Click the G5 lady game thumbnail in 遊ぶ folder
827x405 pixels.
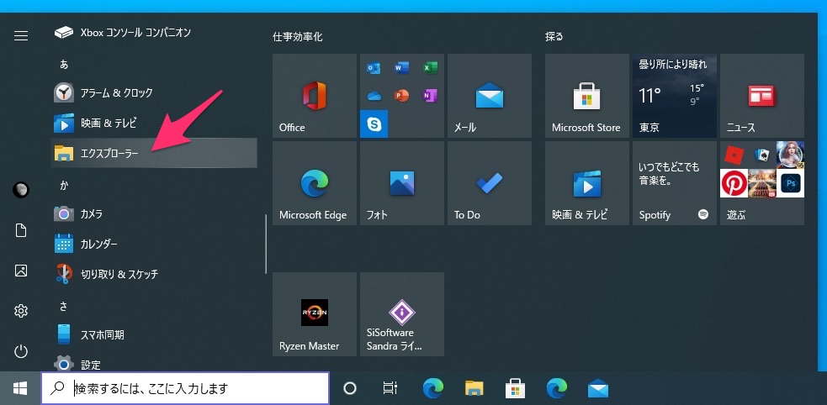791,155
